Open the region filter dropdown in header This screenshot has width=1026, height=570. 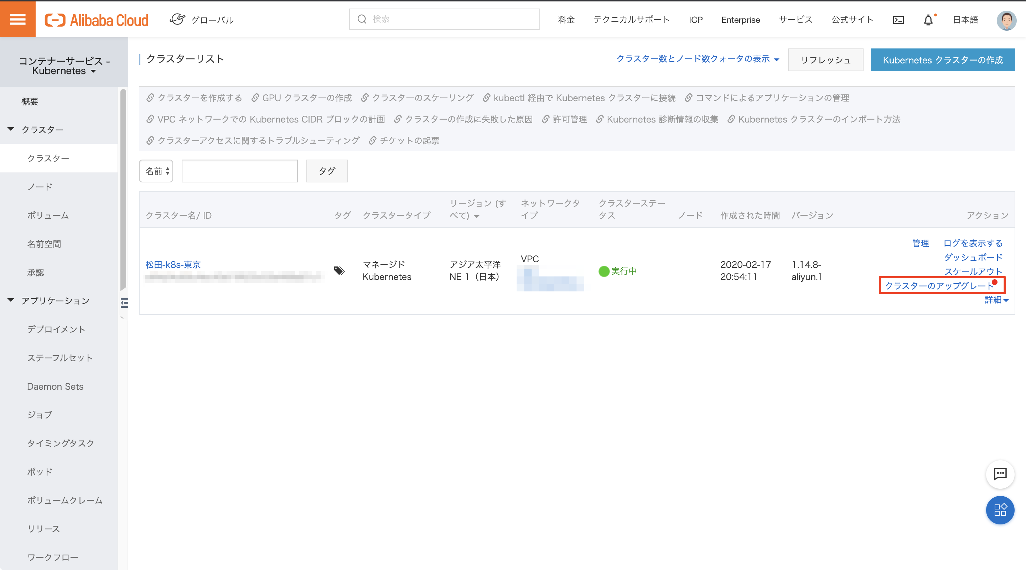(x=477, y=216)
